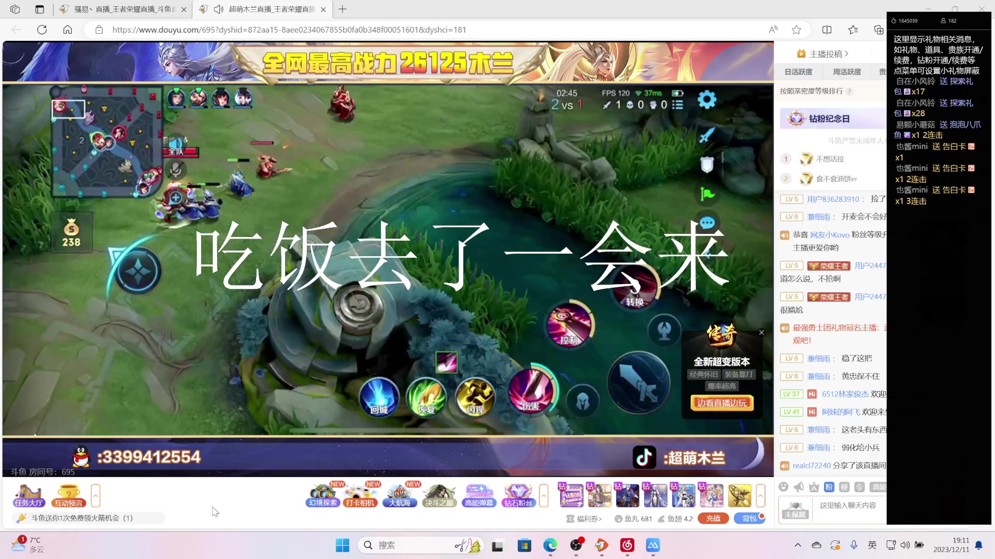Open the 钻粉纪念日 banner
Viewport: 995px width, 559px height.
pyautogui.click(x=833, y=119)
